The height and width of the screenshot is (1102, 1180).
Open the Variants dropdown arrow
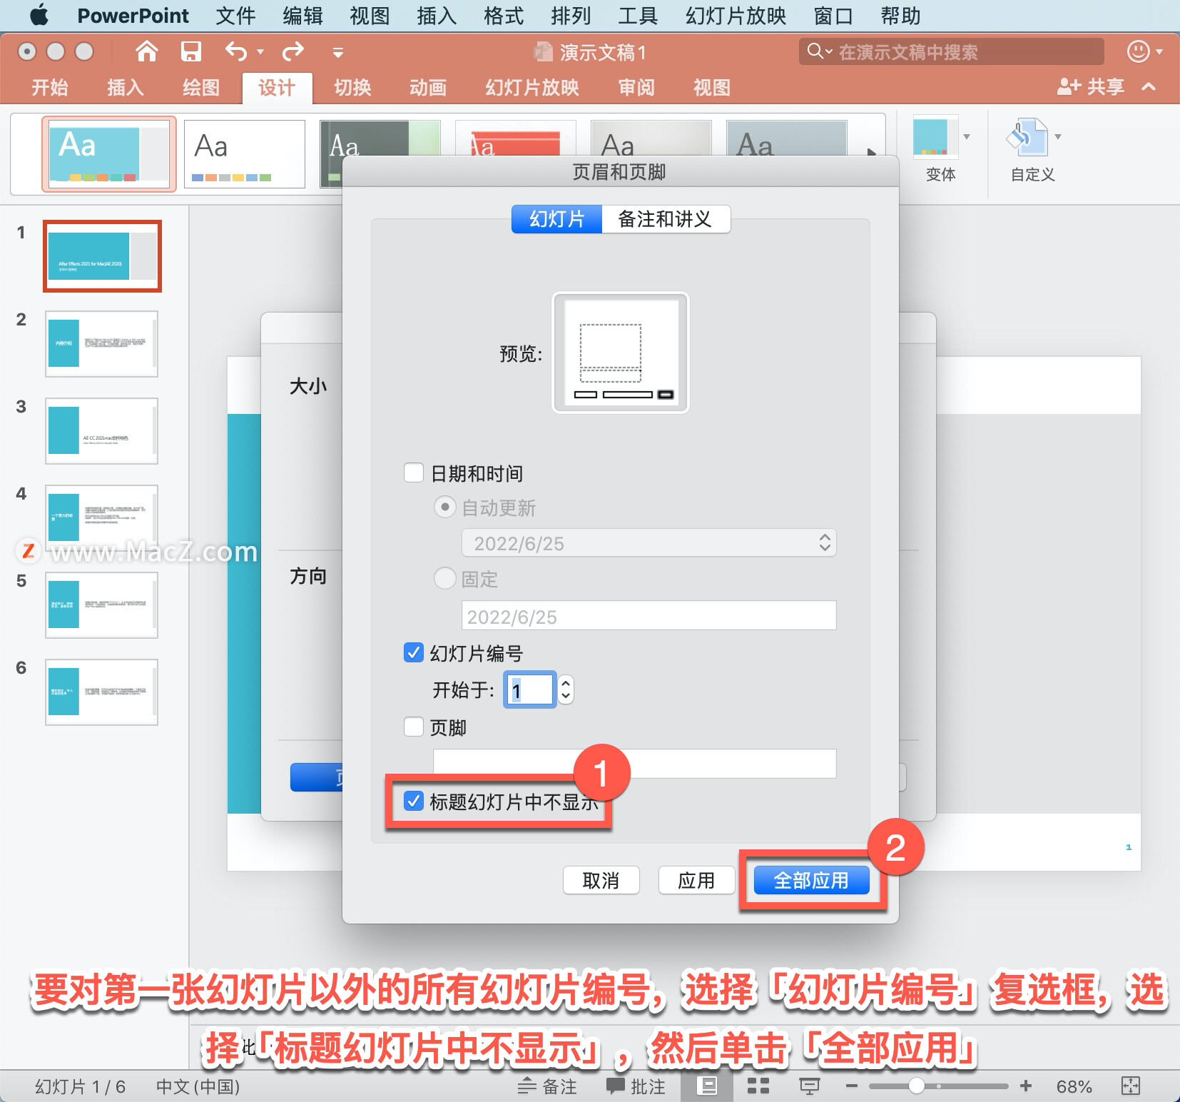click(x=967, y=136)
